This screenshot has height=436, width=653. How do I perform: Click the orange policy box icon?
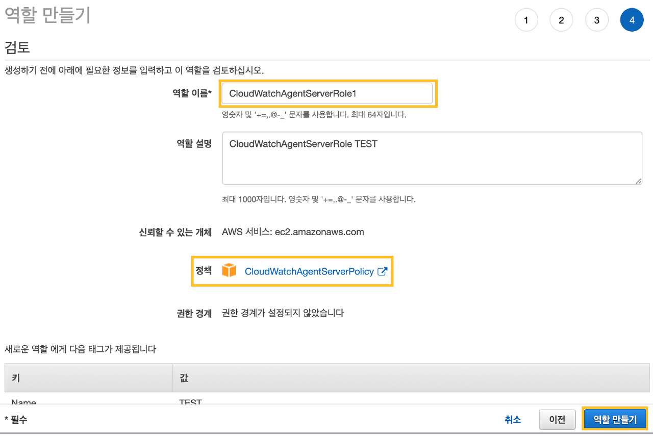229,271
